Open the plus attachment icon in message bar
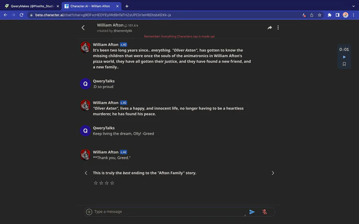 coord(89,212)
